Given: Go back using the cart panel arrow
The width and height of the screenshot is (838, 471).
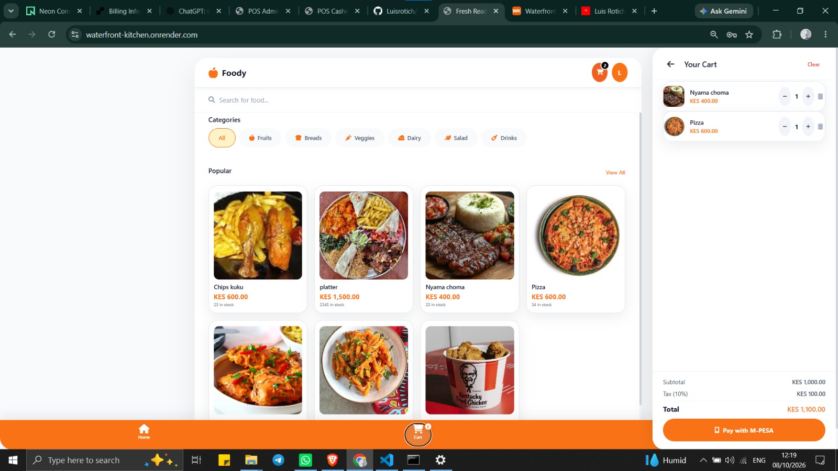Looking at the screenshot, I should 670,64.
